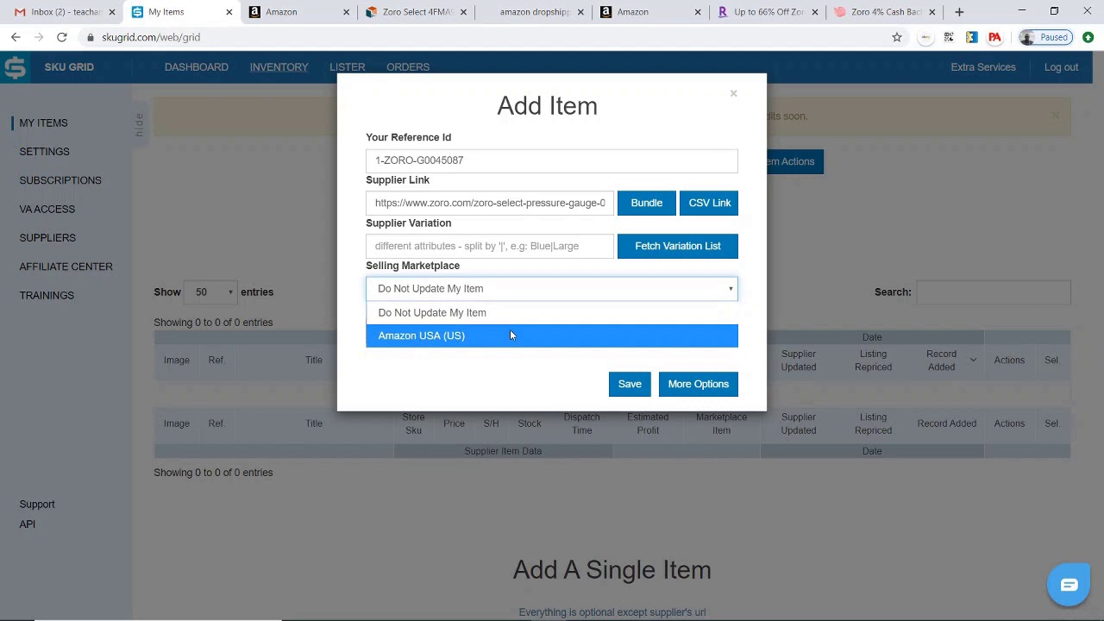Open the chat support bubble

[1069, 585]
